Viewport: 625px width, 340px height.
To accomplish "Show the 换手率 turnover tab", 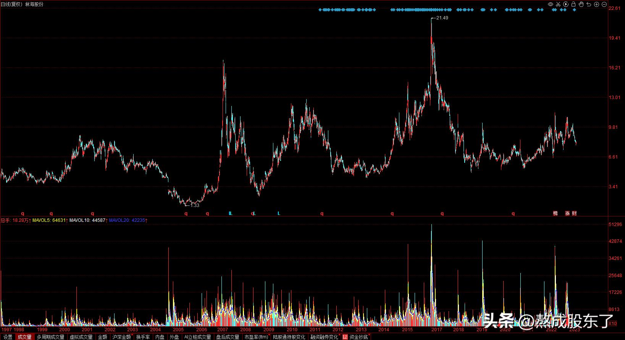I will [x=143, y=337].
